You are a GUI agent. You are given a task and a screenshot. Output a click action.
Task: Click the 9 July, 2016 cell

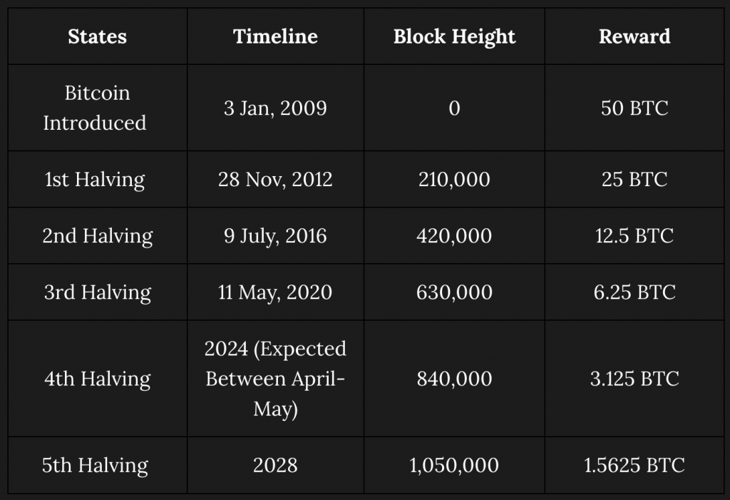pos(275,236)
